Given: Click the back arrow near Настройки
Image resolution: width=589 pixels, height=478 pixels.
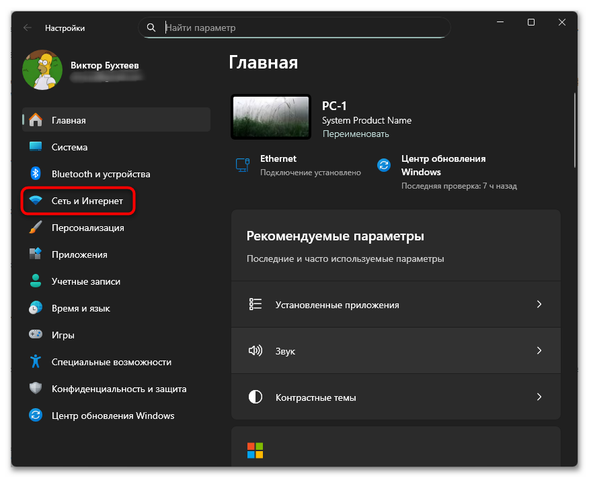Looking at the screenshot, I should 27,28.
